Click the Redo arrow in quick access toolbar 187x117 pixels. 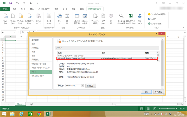pyautogui.click(x=24, y=3)
